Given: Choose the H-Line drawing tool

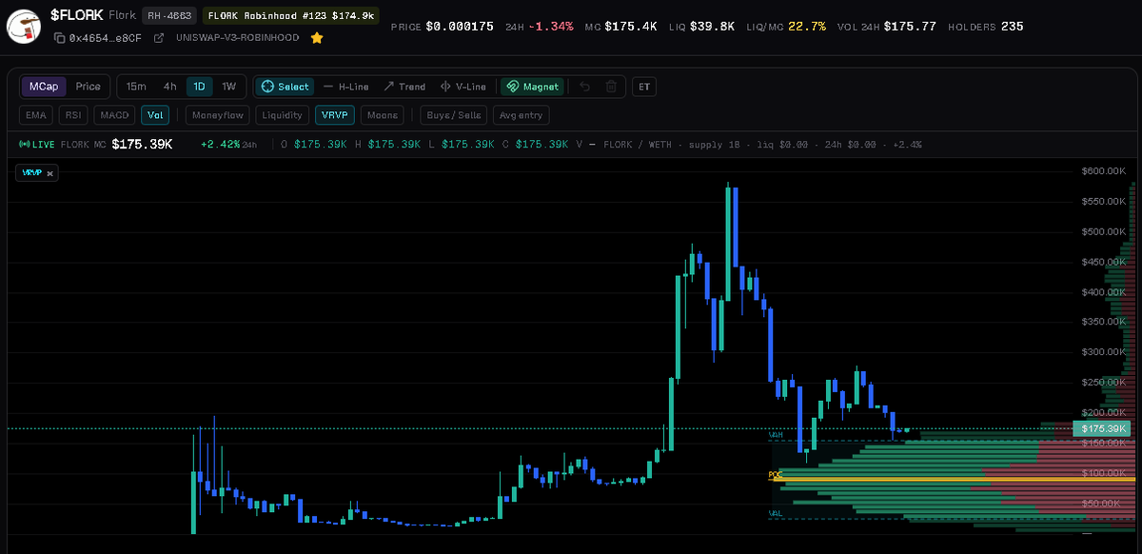Looking at the screenshot, I should [x=345, y=87].
